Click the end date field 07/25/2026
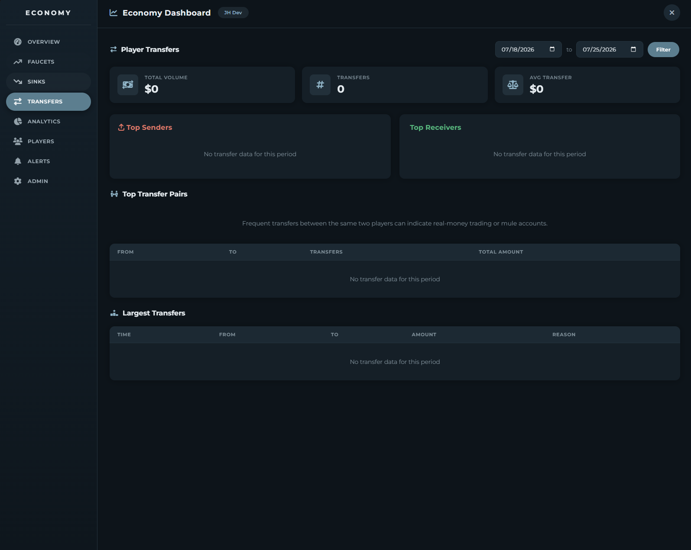The width and height of the screenshot is (691, 550). [x=610, y=49]
